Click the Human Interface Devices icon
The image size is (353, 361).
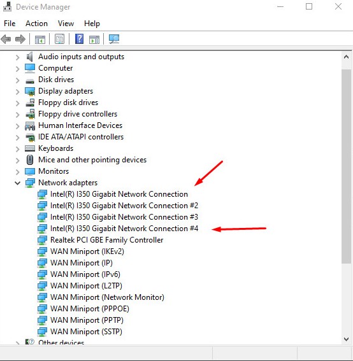tap(30, 125)
